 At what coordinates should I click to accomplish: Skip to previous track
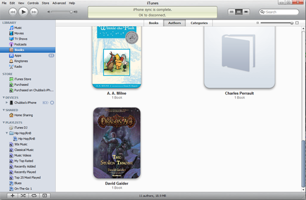coord(13,12)
